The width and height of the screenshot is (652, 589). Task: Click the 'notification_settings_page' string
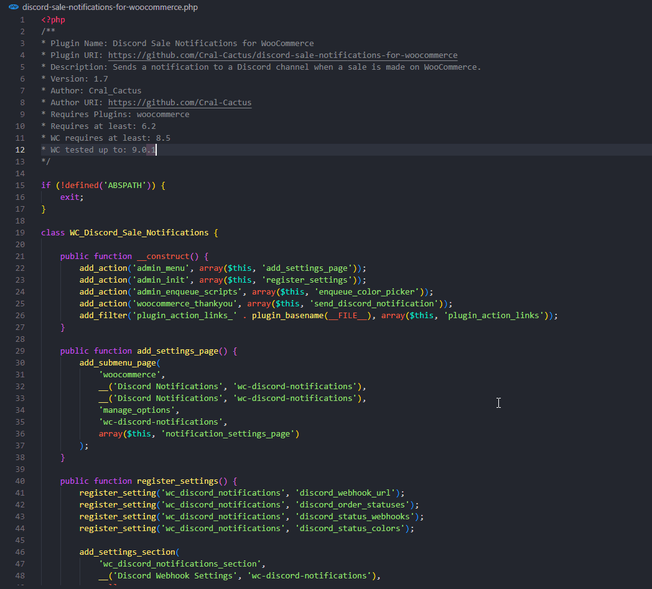228,434
